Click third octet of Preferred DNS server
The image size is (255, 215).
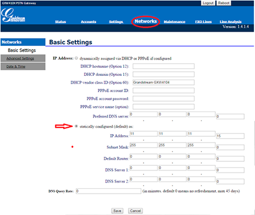pyautogui.click(x=201, y=114)
